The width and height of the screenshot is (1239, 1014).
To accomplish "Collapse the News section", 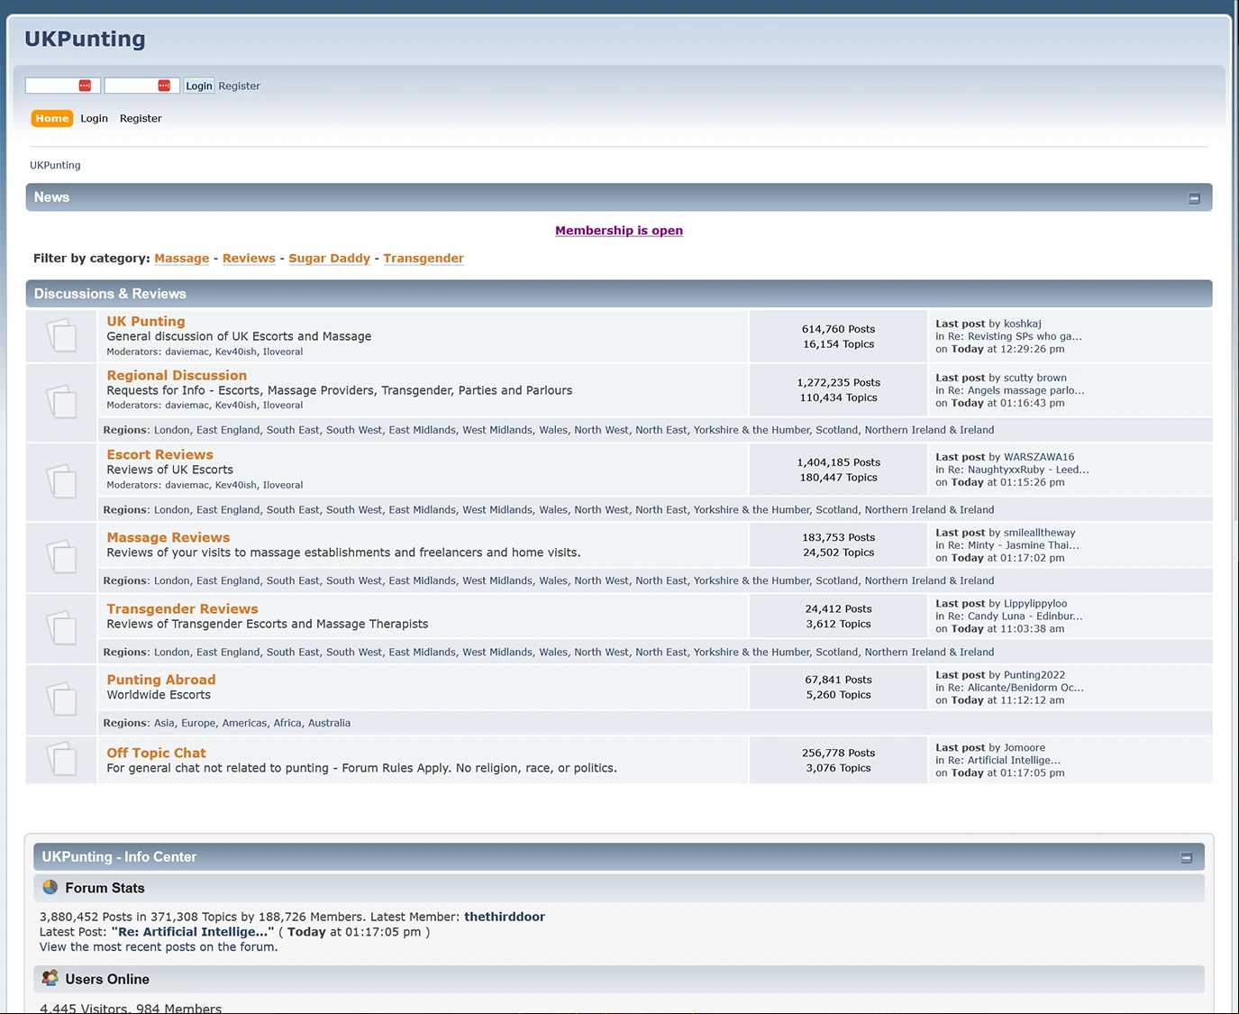I will 1194,198.
